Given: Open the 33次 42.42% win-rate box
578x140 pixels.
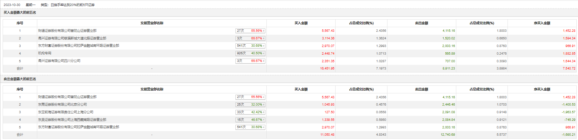Looking at the screenshot, I should pyautogui.click(x=250, y=112).
